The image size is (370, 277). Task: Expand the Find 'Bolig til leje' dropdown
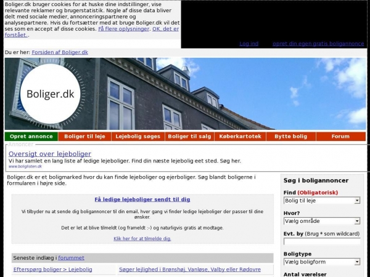coord(322,201)
